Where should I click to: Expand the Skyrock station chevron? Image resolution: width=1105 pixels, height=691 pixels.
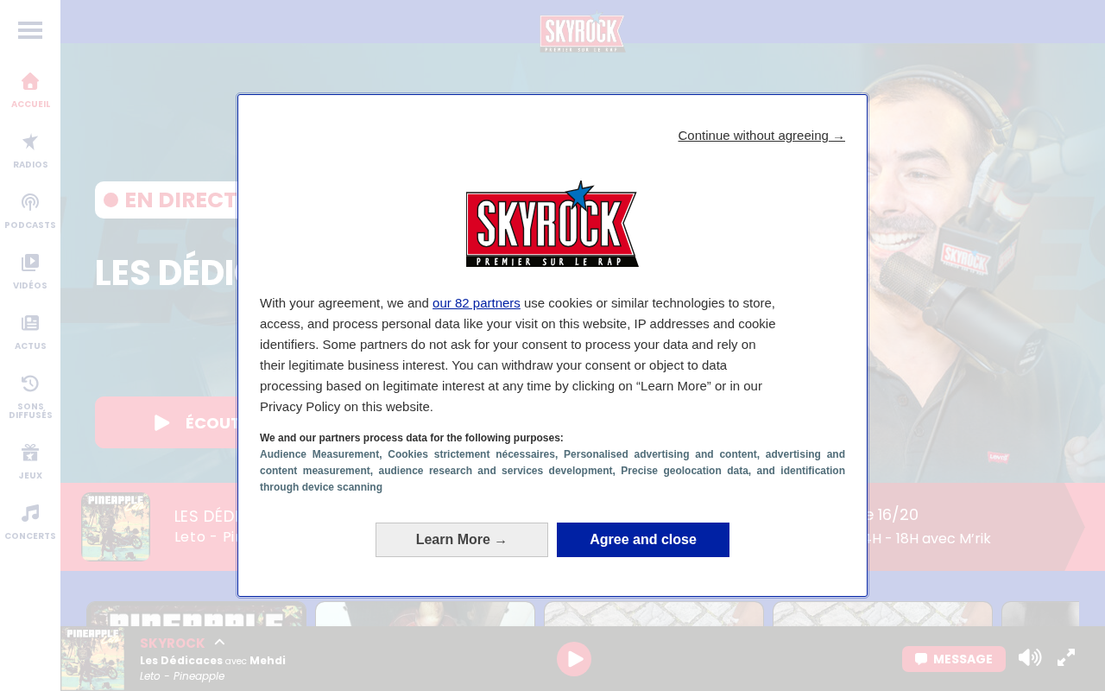click(219, 642)
